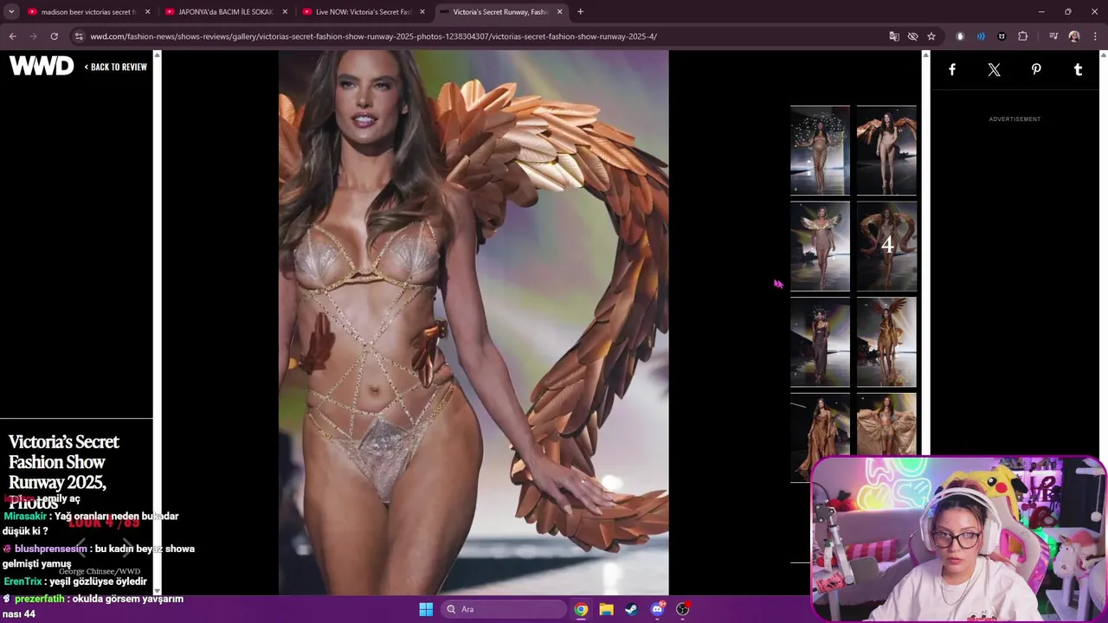Open thumbnail of model in dark gown

coord(820,342)
